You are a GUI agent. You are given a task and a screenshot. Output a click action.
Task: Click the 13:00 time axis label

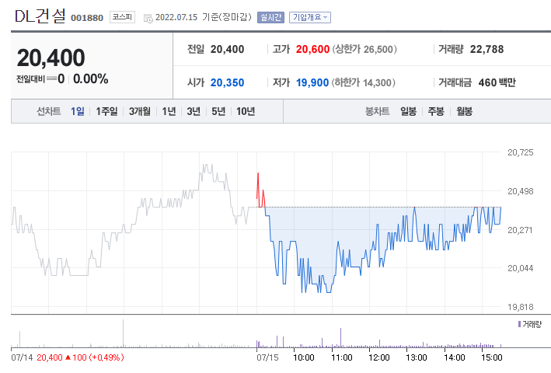(416, 357)
